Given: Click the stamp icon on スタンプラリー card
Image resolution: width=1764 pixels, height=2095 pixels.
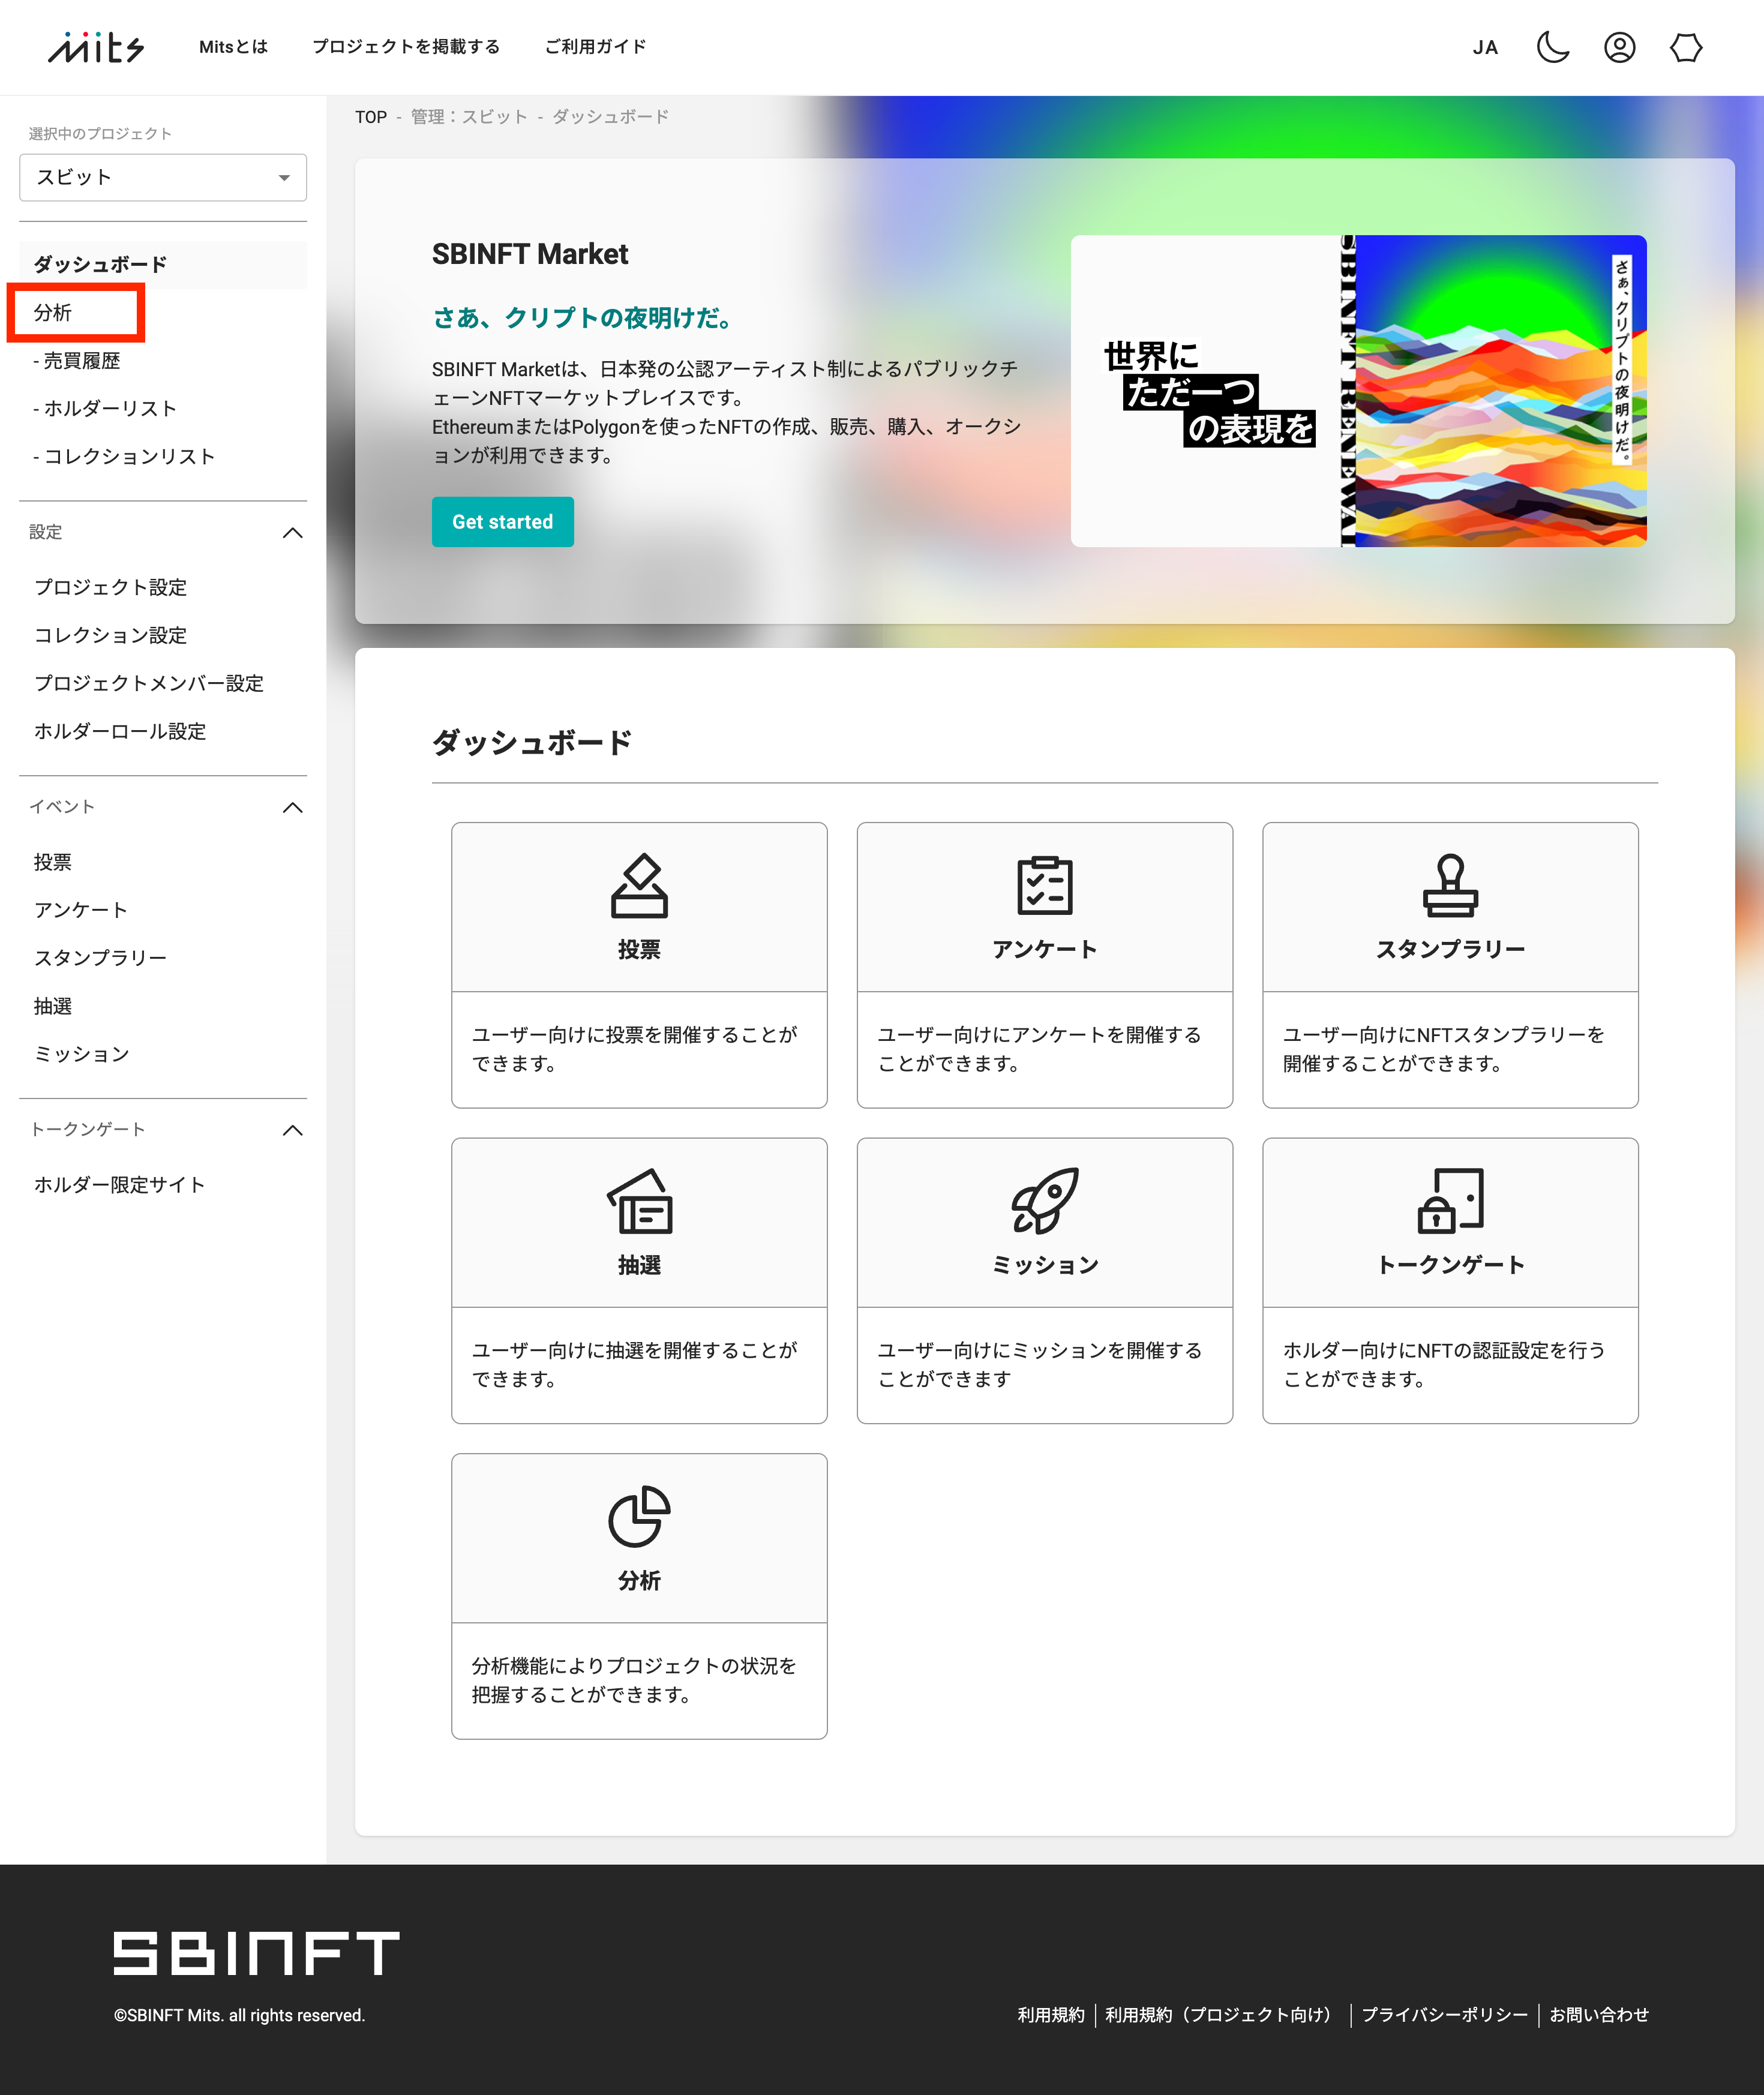Looking at the screenshot, I should tap(1450, 885).
